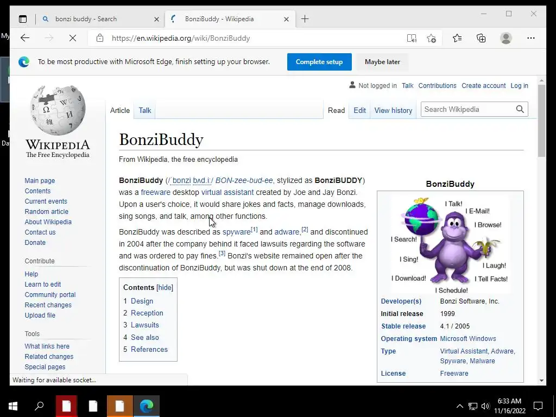Close the bonzi buddy Search tab
The width and height of the screenshot is (556, 417).
click(x=156, y=19)
